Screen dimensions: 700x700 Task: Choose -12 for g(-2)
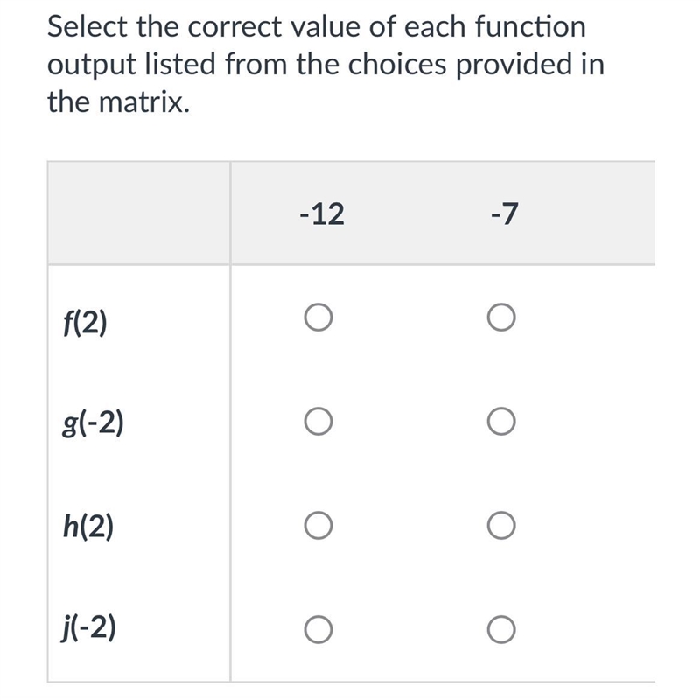(318, 422)
